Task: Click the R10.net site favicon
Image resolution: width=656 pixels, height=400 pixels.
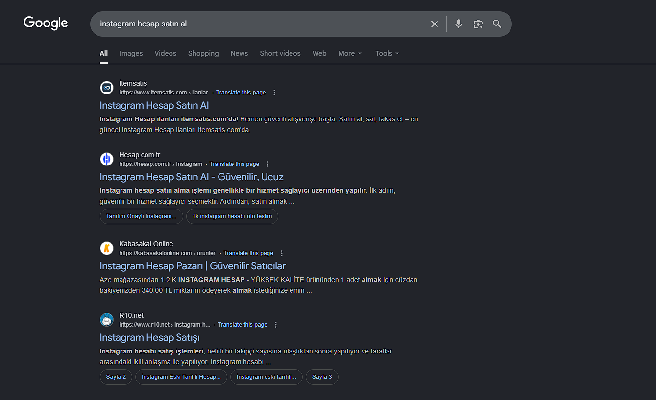Action: tap(107, 320)
